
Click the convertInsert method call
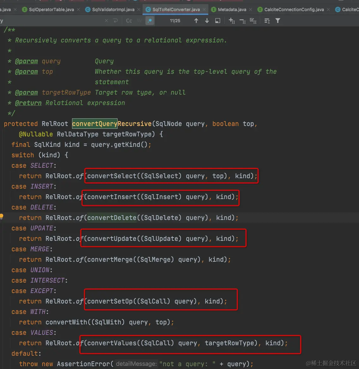(112, 197)
